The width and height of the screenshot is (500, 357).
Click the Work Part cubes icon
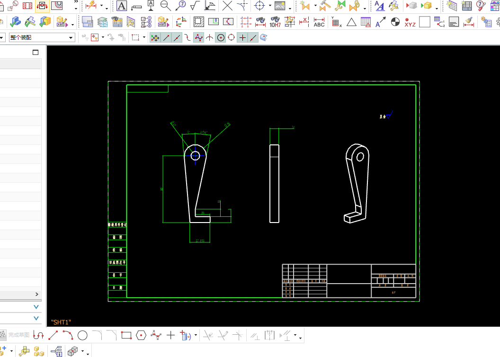tap(39, 351)
